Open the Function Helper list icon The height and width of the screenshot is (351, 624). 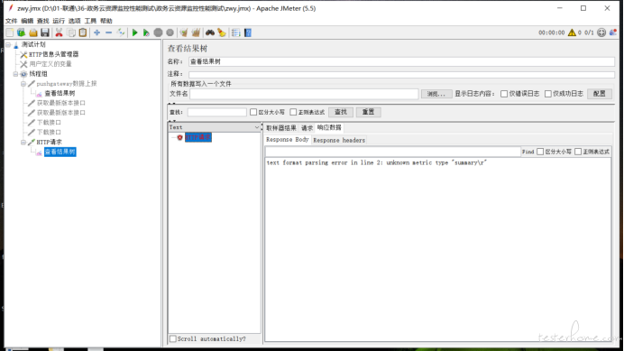[235, 32]
